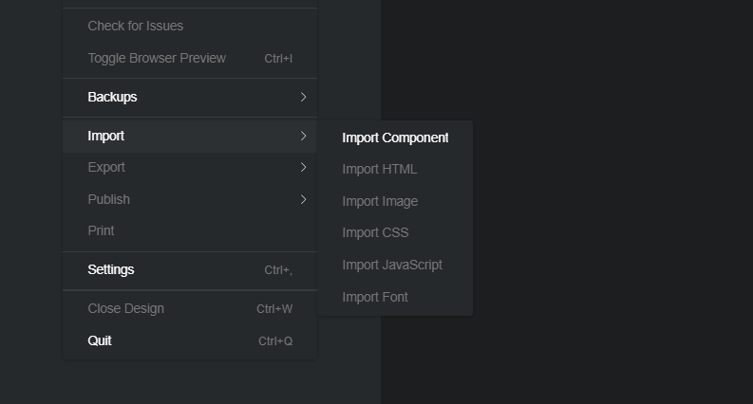Expand the Export submenu arrow
The height and width of the screenshot is (404, 753).
pos(303,167)
